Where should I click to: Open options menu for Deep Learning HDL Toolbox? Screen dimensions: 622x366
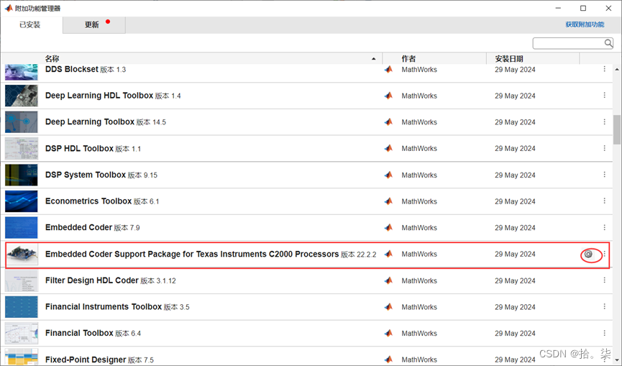tap(605, 95)
